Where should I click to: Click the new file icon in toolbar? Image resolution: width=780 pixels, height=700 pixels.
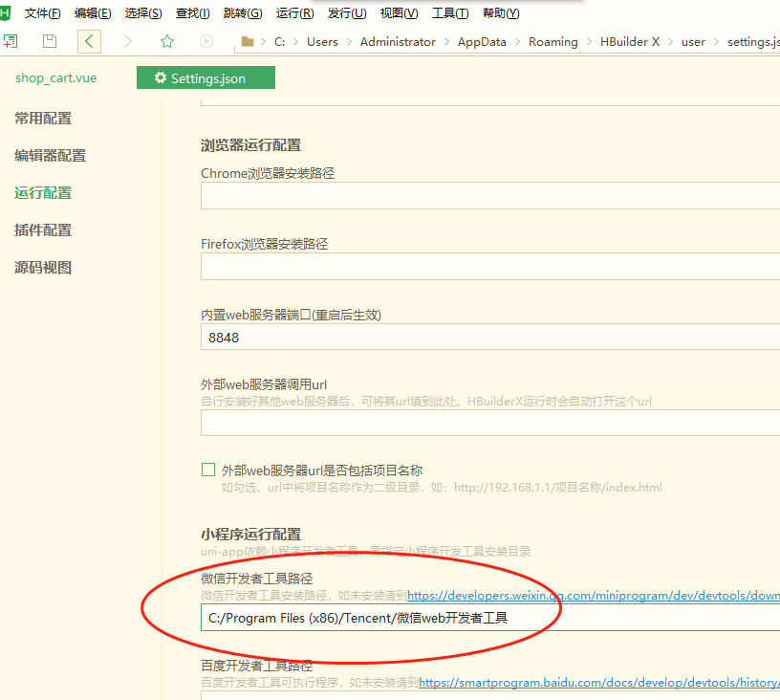tap(11, 41)
